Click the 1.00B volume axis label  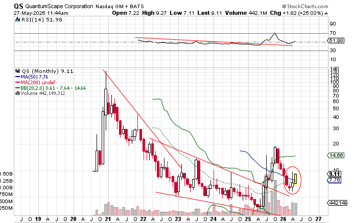coord(6,188)
